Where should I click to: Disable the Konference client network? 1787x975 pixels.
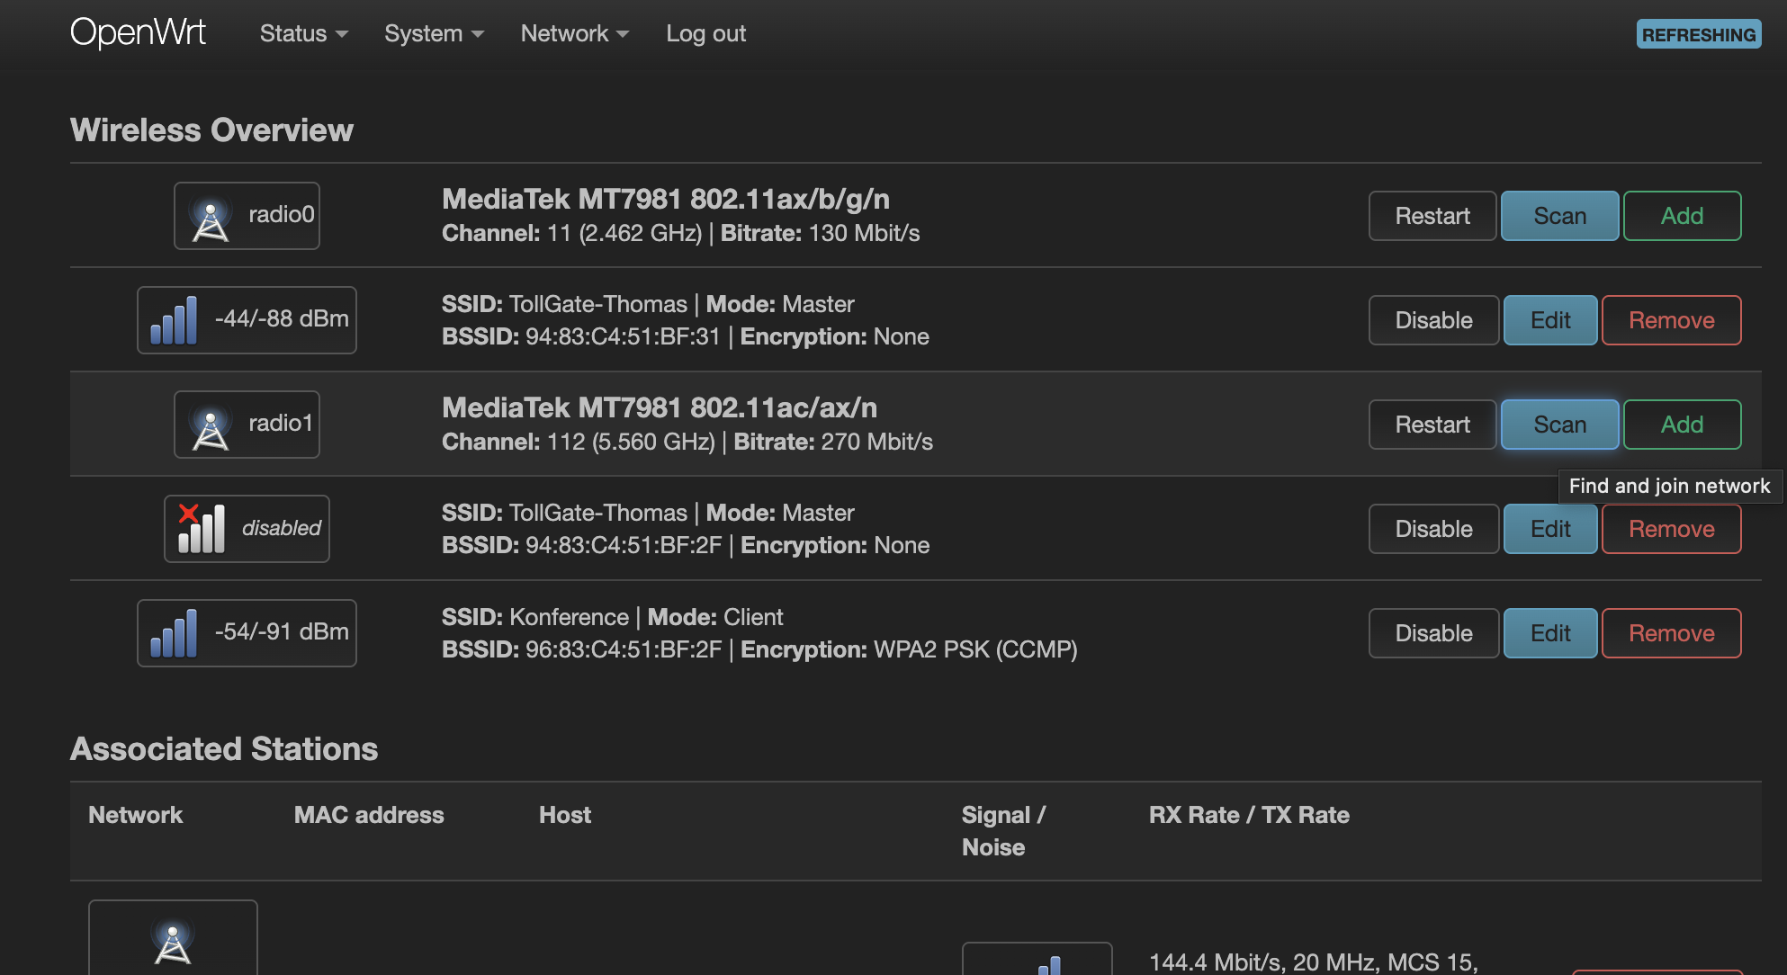[1432, 633]
